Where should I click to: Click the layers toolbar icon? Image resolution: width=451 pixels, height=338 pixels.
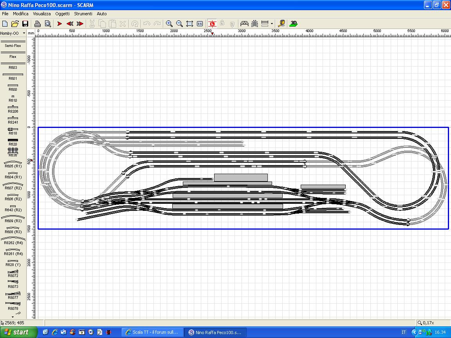[265, 23]
